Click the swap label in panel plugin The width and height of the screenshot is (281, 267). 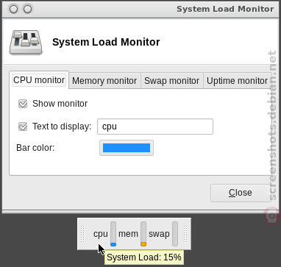coord(159,234)
